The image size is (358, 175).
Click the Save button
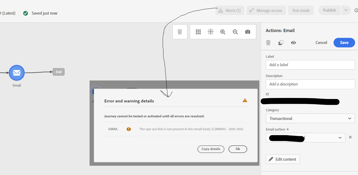[344, 43]
